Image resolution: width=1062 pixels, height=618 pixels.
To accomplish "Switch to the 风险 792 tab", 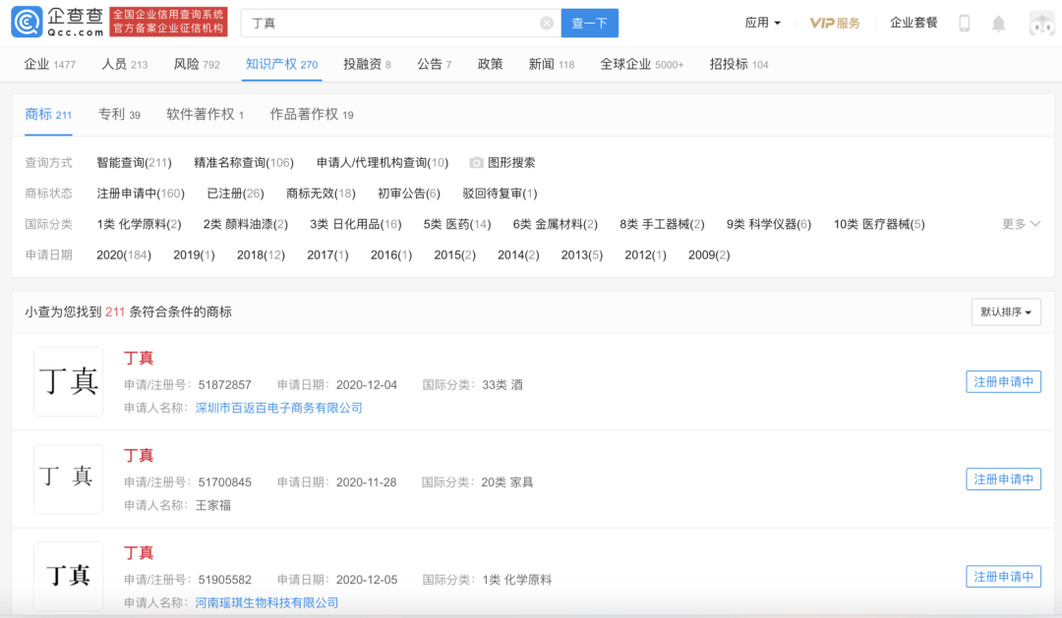I will (x=197, y=64).
